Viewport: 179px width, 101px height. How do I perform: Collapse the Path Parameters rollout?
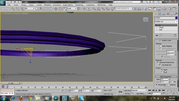166,77
